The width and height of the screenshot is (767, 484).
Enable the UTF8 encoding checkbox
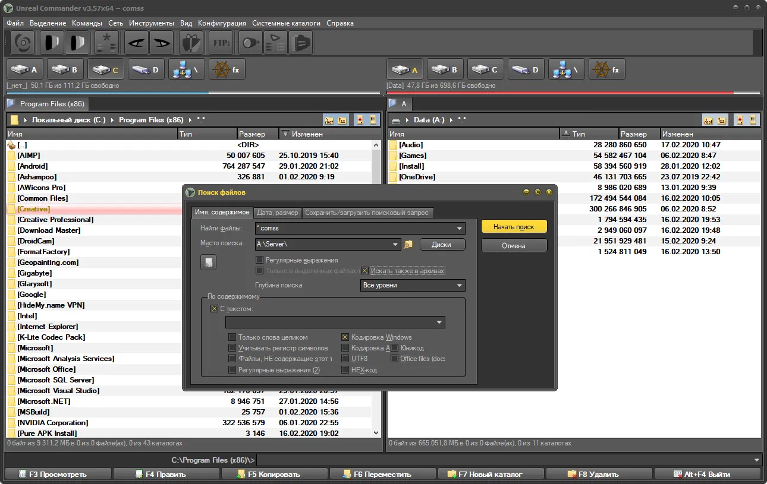(345, 359)
